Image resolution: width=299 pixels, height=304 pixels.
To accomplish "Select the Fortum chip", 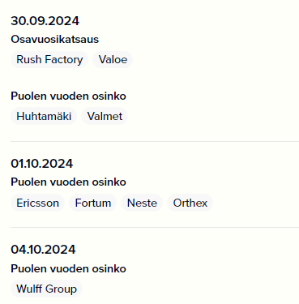I will click(x=93, y=203).
